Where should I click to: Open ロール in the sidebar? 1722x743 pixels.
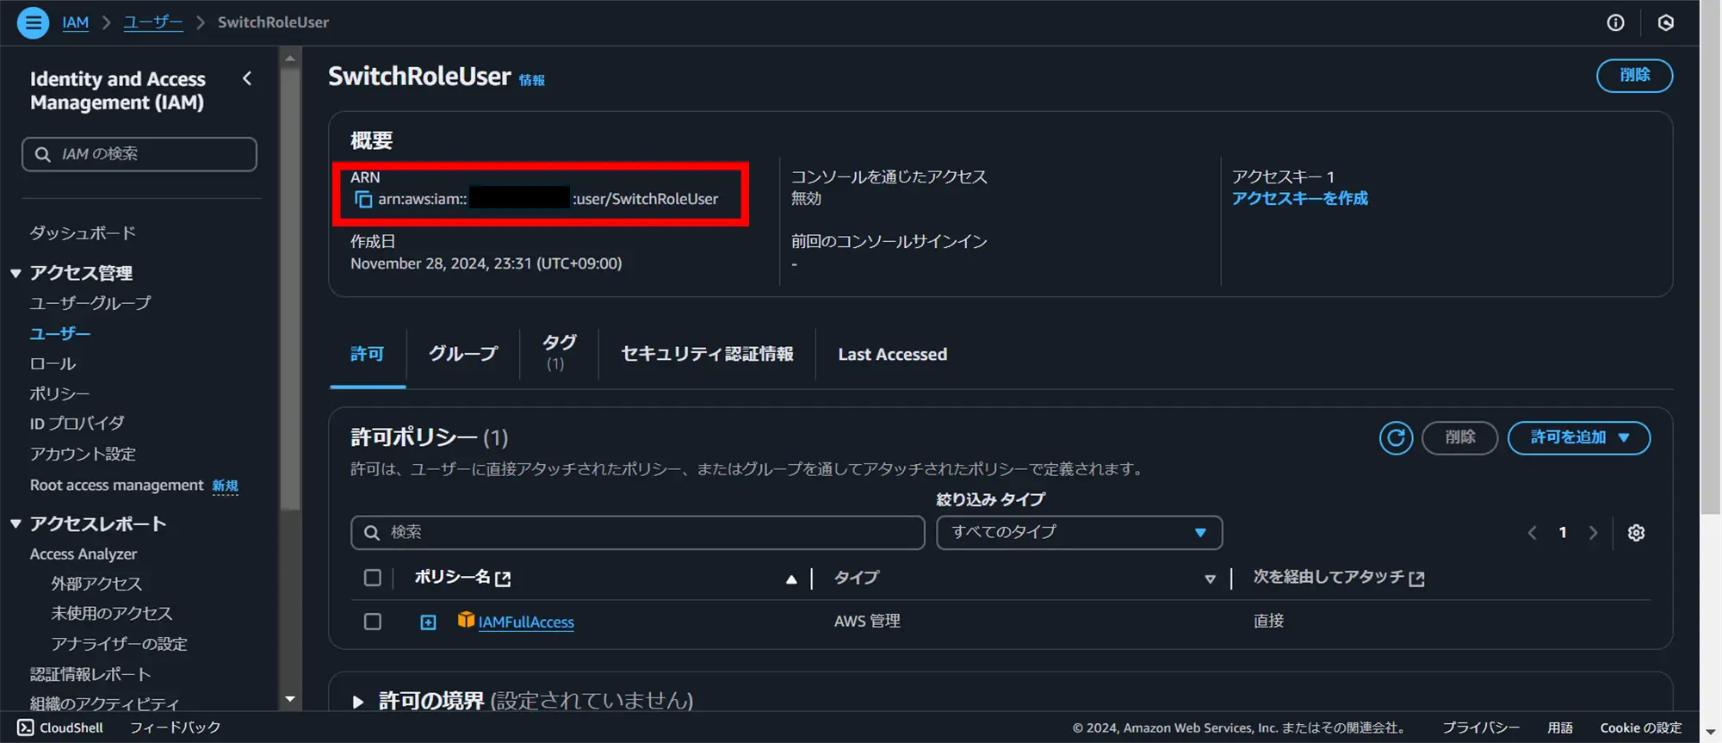click(x=53, y=363)
